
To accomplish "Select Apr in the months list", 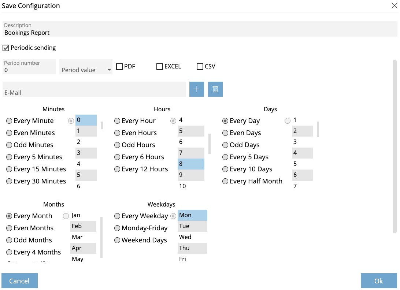I will [x=83, y=248].
